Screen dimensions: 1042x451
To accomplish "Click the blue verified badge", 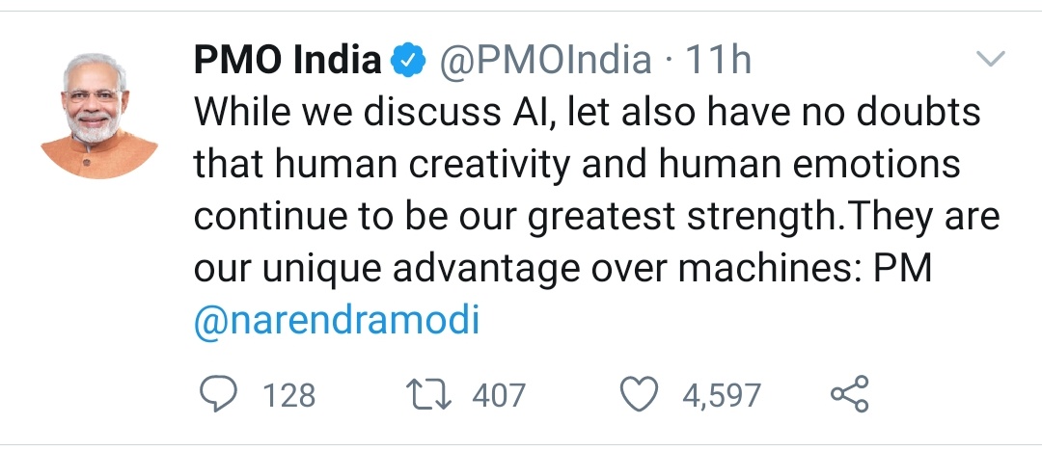I will [408, 62].
